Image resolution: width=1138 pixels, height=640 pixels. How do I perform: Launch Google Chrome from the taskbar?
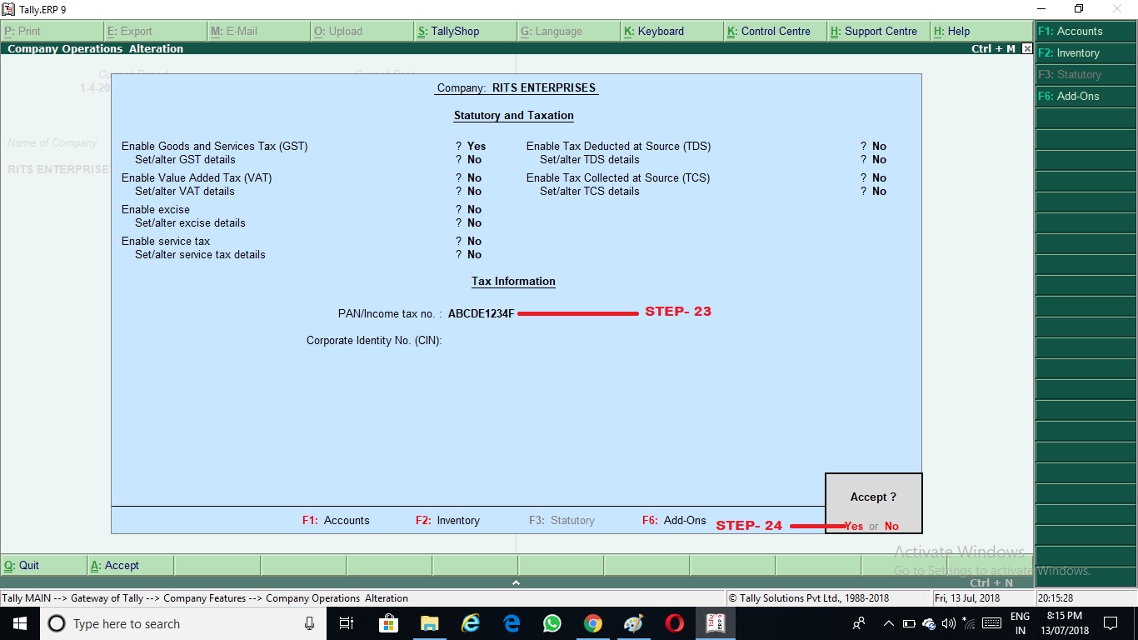[x=592, y=623]
